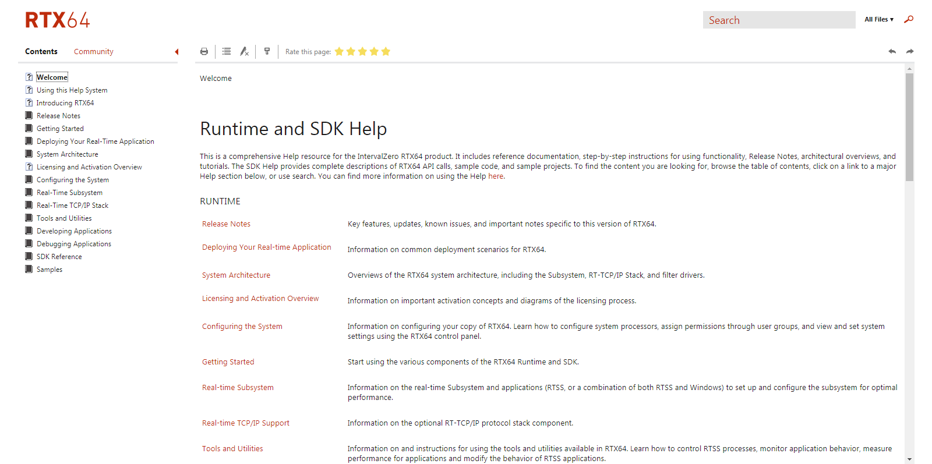The width and height of the screenshot is (932, 464).
Task: Open the red Configuring the System link
Action: tap(242, 327)
